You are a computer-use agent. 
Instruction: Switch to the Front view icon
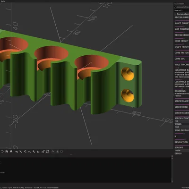pyautogui.click(x=34, y=152)
